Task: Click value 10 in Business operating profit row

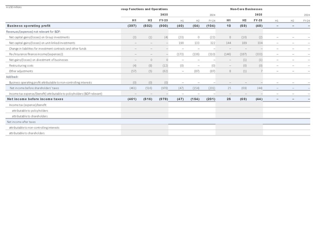Action: tap(229, 26)
